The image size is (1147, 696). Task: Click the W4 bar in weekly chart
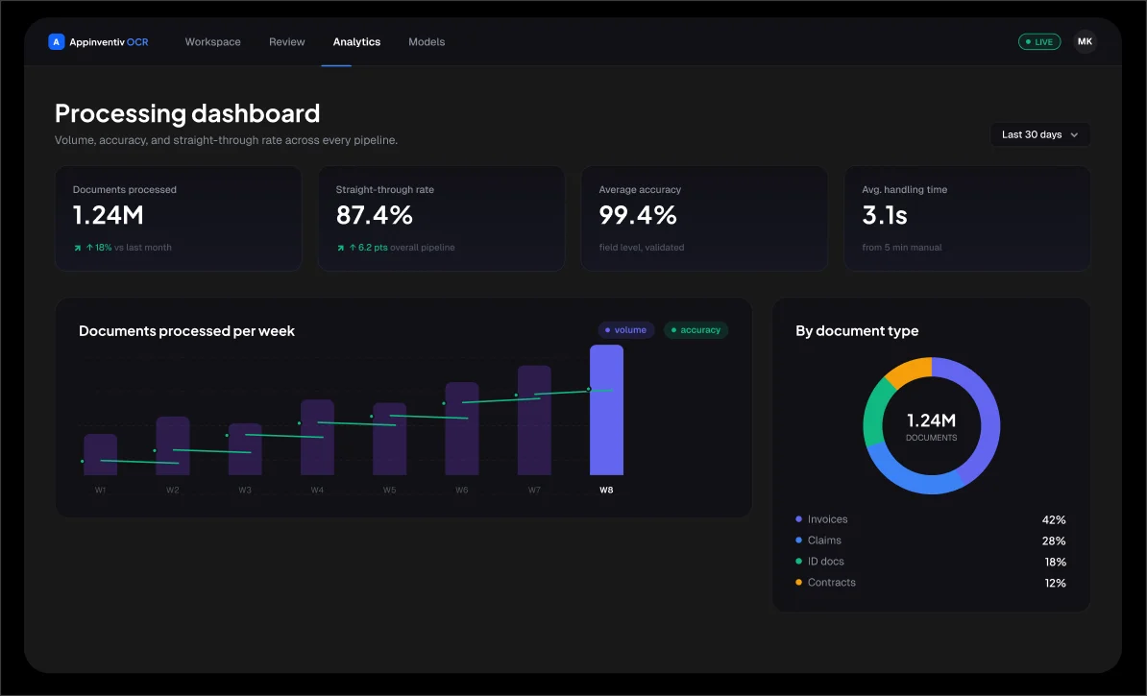coord(317,437)
